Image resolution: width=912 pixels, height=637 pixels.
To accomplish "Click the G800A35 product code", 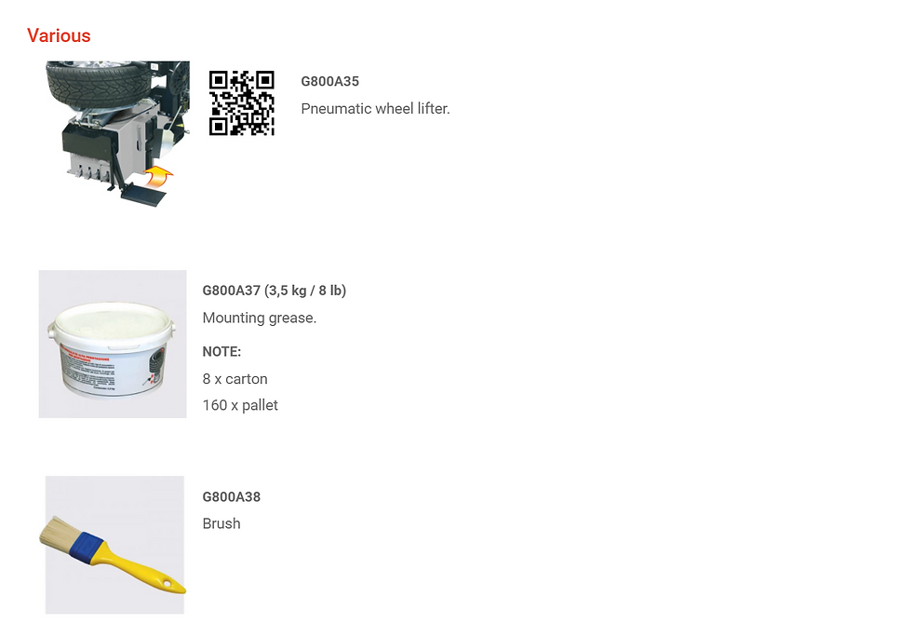I will [x=329, y=82].
